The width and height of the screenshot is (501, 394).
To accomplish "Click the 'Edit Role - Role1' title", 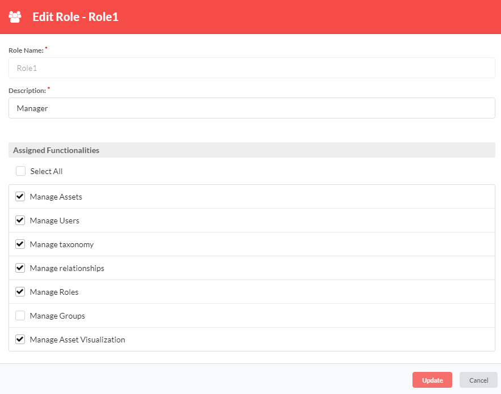I will click(75, 17).
